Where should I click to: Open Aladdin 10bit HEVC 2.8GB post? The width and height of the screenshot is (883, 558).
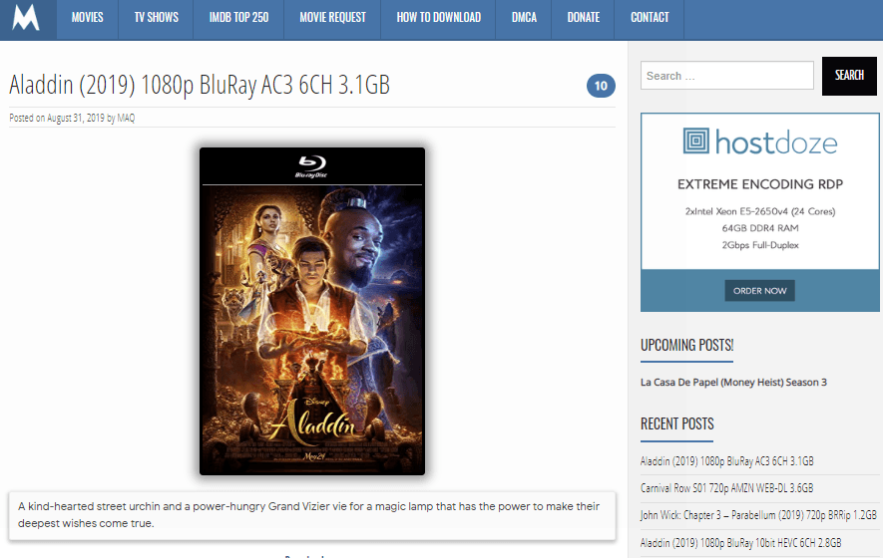[740, 543]
